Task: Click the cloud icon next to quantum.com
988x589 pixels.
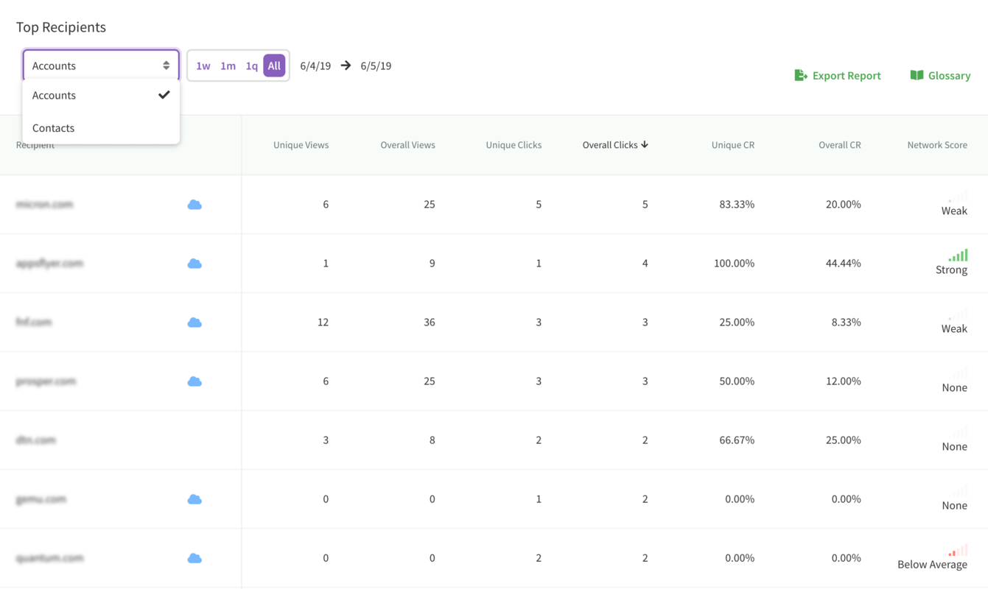Action: [195, 557]
